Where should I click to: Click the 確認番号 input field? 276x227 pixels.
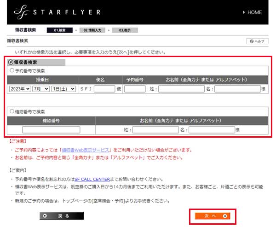click(51, 130)
